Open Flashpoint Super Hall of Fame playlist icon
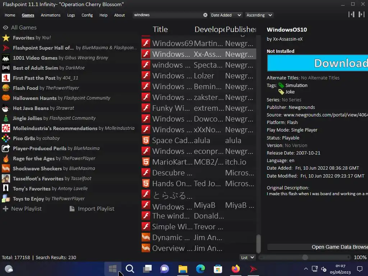This screenshot has width=368, height=276. pyautogui.click(x=6, y=48)
